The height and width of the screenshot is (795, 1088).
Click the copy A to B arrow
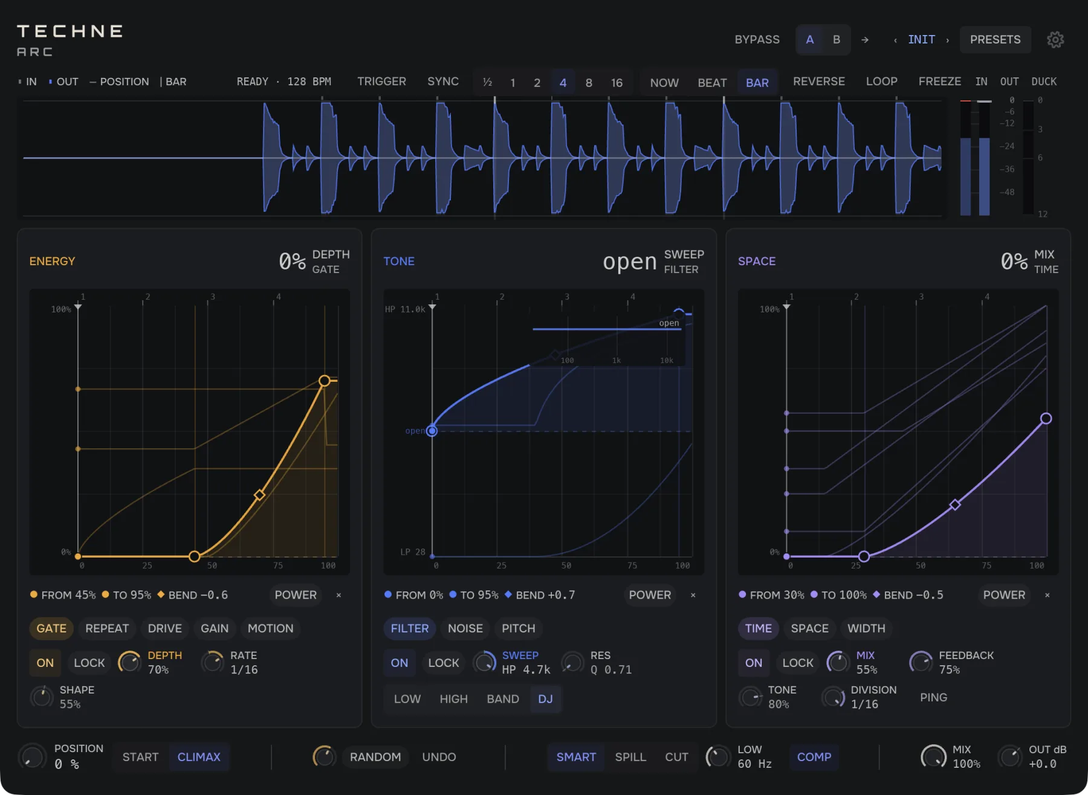coord(865,40)
